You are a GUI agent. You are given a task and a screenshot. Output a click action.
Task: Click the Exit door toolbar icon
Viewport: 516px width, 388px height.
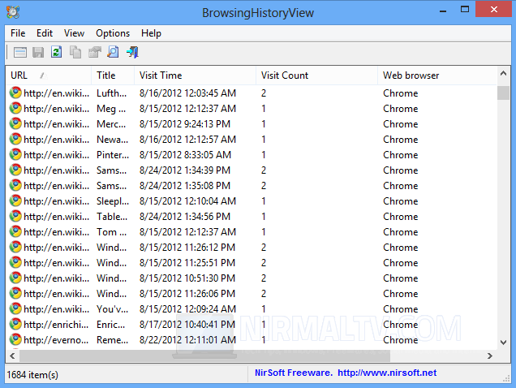[x=132, y=53]
